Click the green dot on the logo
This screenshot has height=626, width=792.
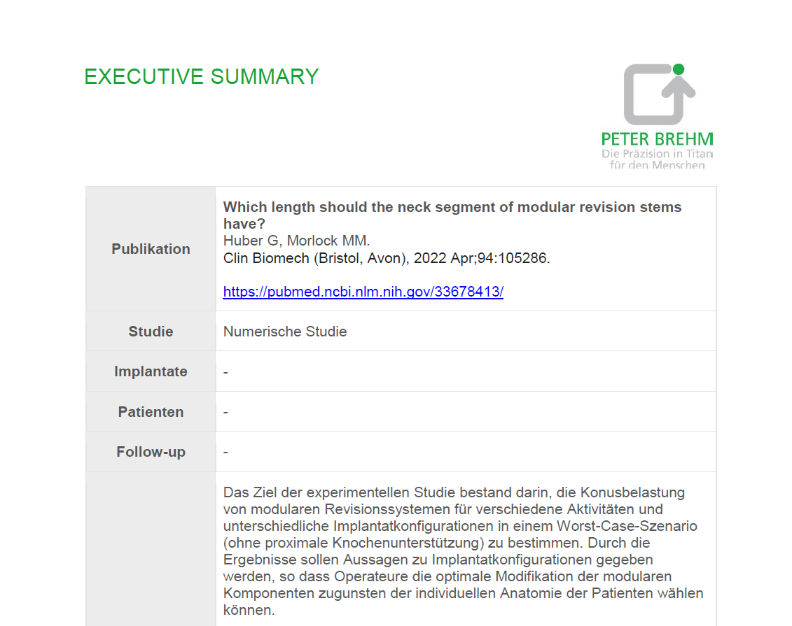click(x=679, y=69)
